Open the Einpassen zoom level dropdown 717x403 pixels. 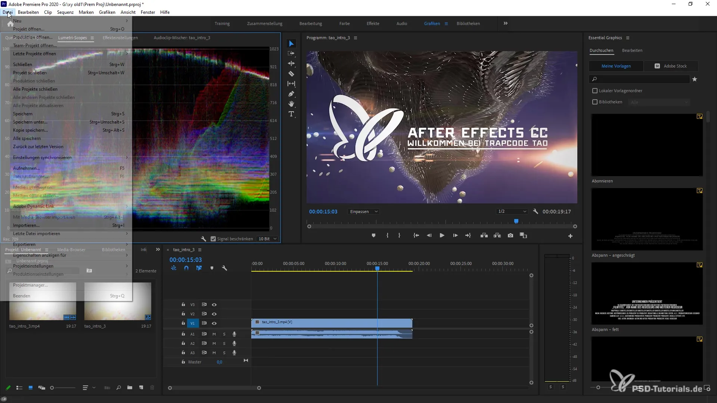364,212
